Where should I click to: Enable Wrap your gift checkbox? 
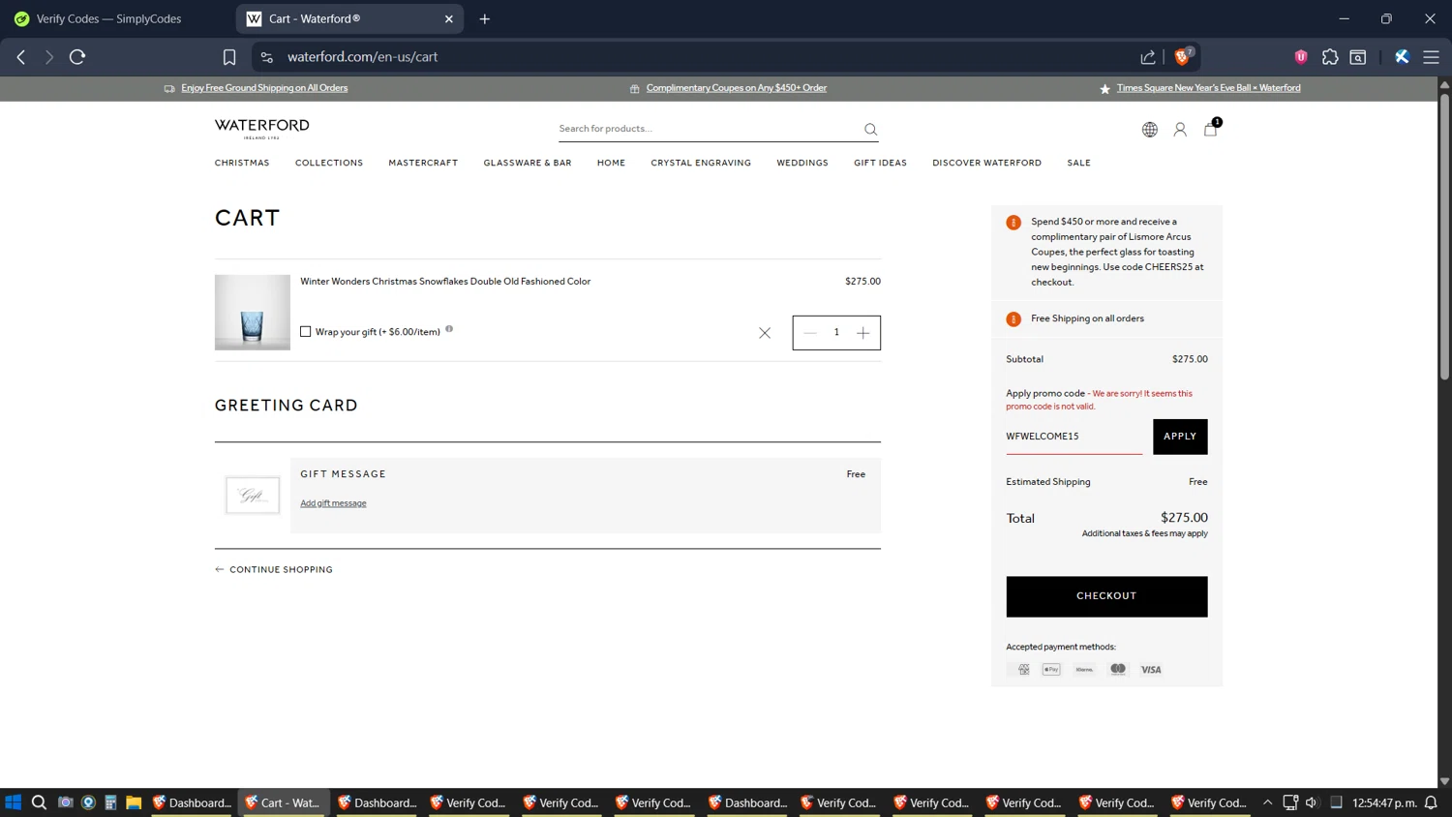pyautogui.click(x=306, y=331)
